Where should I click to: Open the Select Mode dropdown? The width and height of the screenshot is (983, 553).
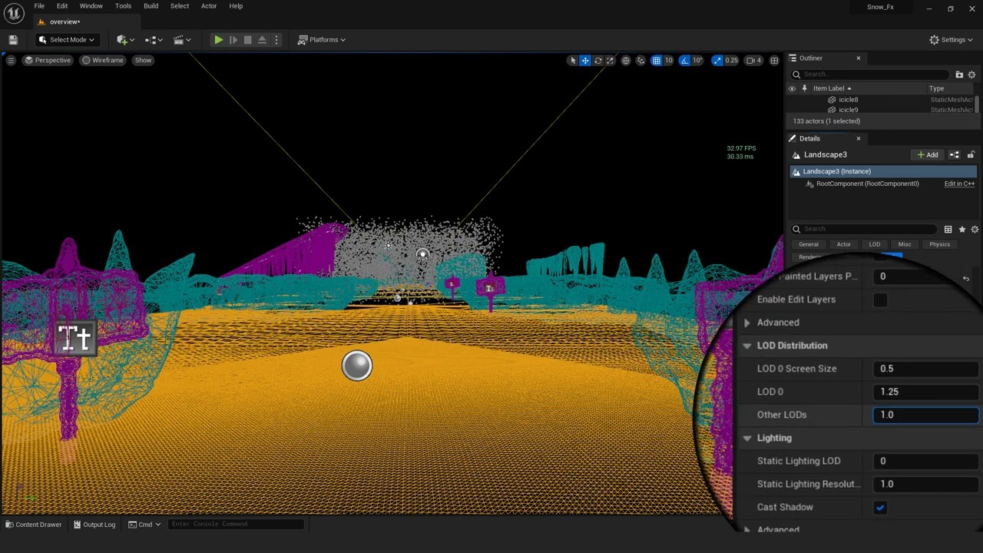point(66,40)
